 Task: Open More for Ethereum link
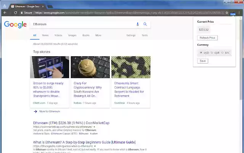50,111
